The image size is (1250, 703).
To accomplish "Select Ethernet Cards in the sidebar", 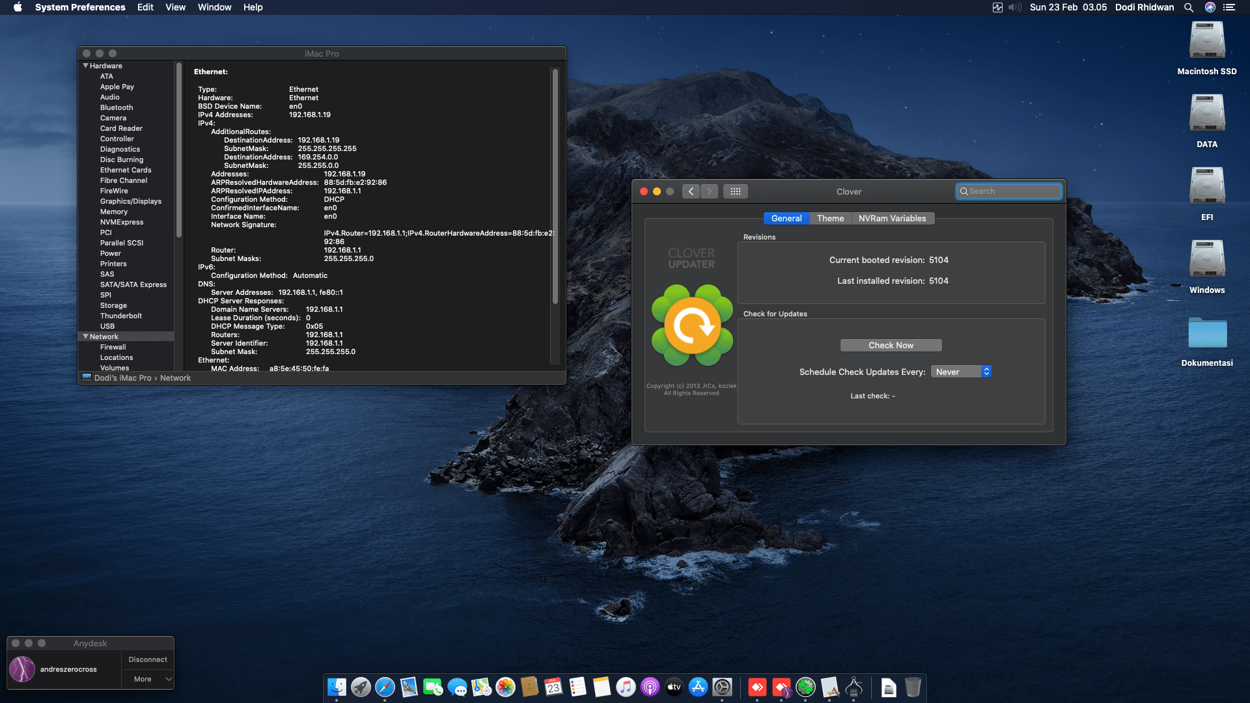I will click(x=126, y=170).
